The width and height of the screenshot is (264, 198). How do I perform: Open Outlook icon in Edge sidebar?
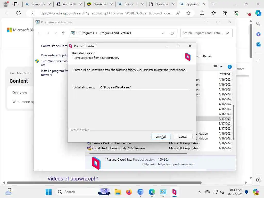258,44
